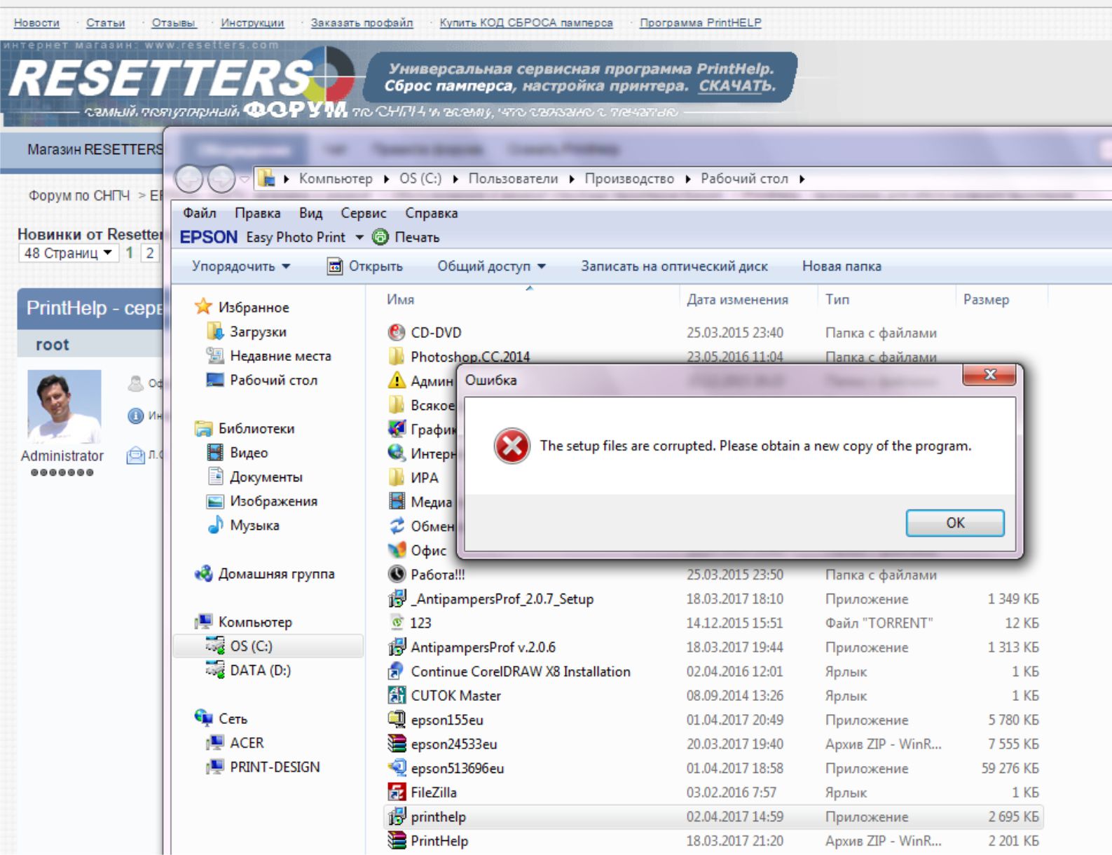The image size is (1112, 855).
Task: Sort files by the Размер column
Action: pos(986,299)
